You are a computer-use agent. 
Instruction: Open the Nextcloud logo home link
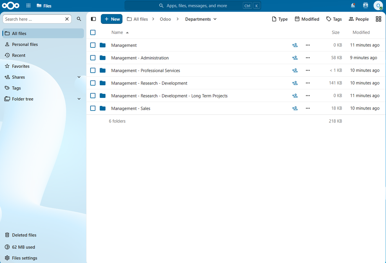(11, 5)
